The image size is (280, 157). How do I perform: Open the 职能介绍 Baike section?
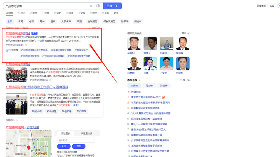37,111
